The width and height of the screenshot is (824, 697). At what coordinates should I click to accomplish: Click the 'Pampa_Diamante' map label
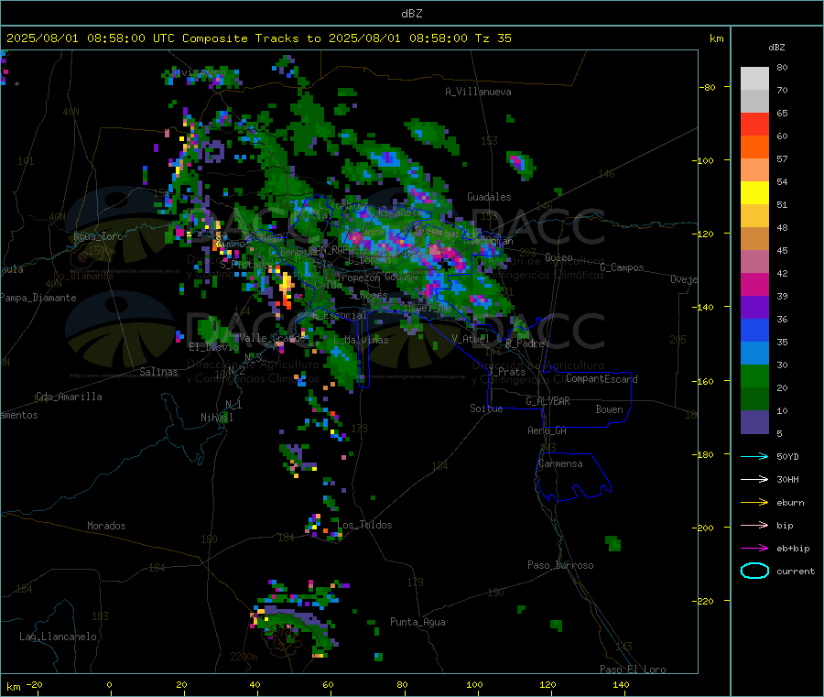coord(38,298)
